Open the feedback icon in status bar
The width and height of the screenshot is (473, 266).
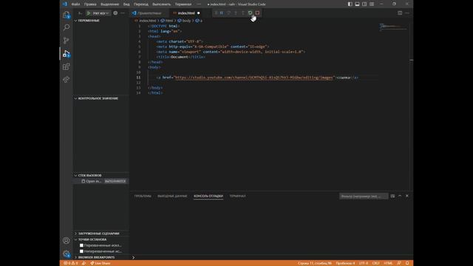(399, 263)
